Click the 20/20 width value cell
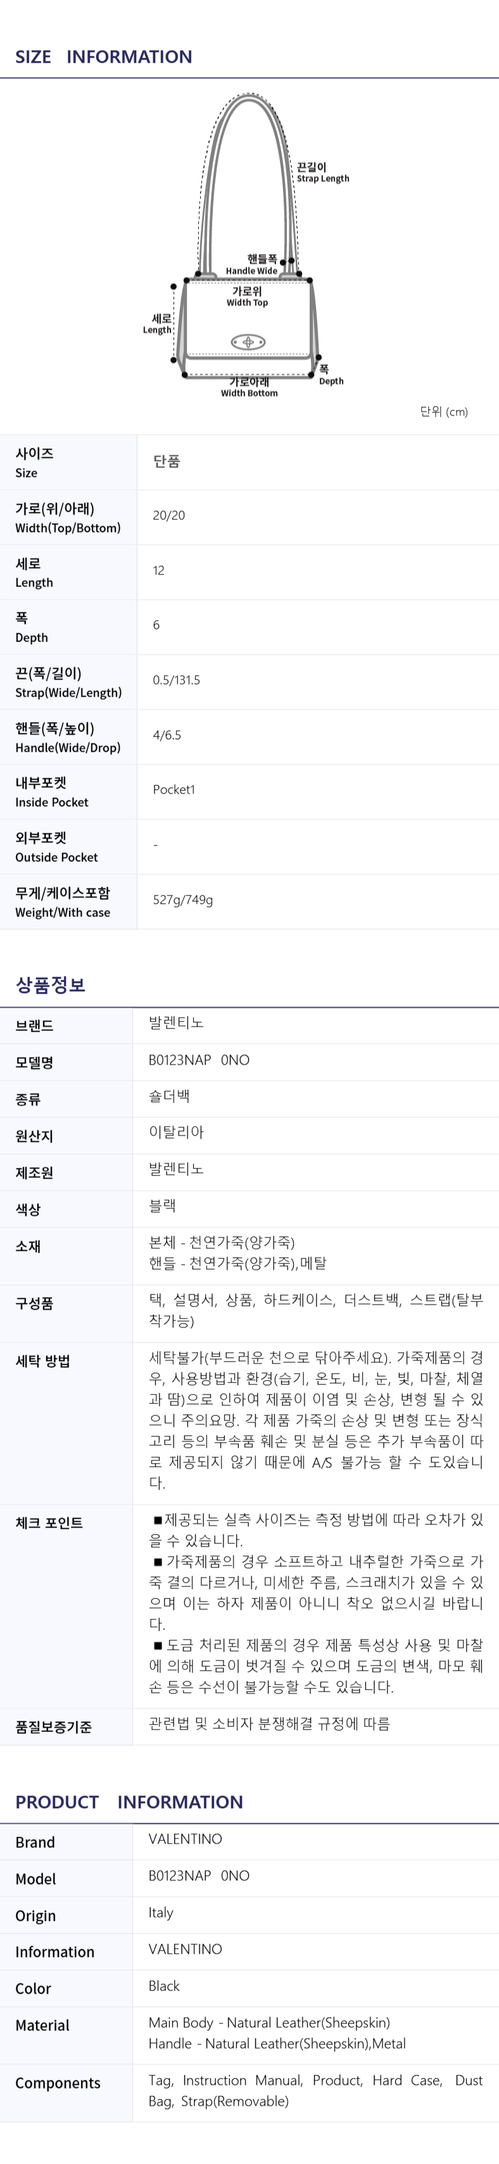 (169, 516)
